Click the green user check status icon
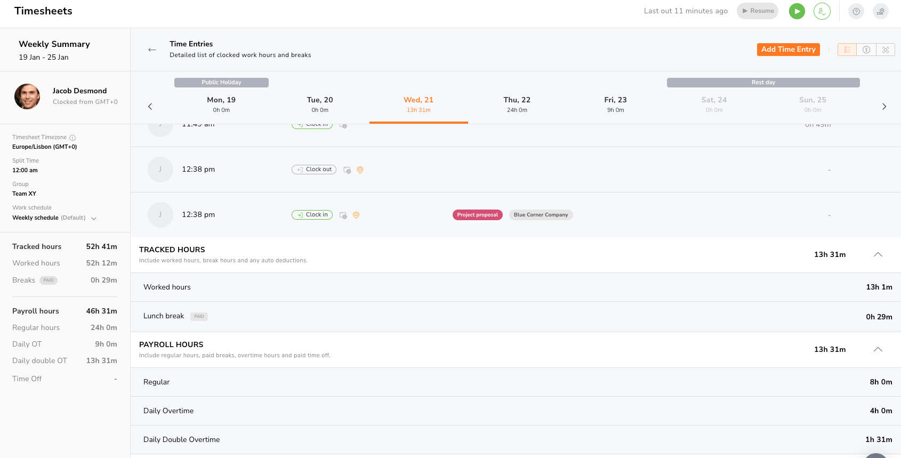The height and width of the screenshot is (458, 901). pyautogui.click(x=822, y=11)
